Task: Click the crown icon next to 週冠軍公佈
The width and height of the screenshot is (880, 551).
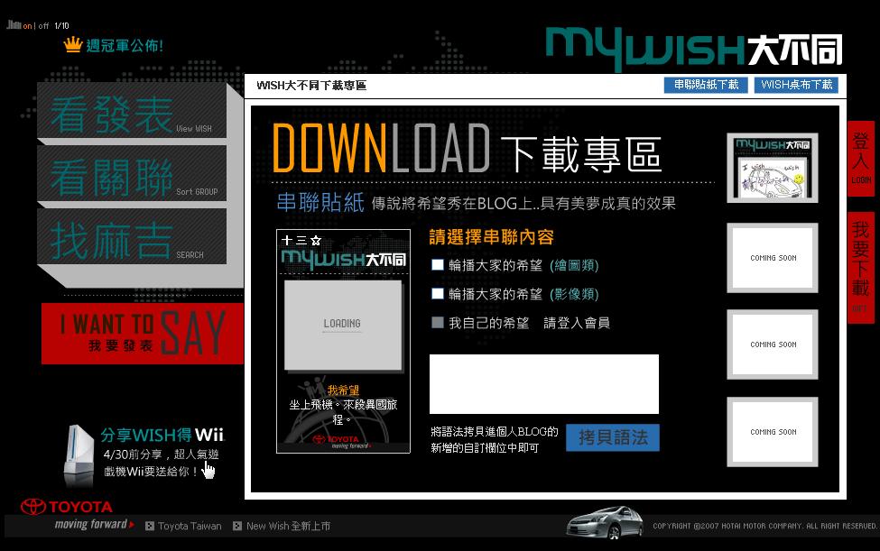Action: coord(73,44)
